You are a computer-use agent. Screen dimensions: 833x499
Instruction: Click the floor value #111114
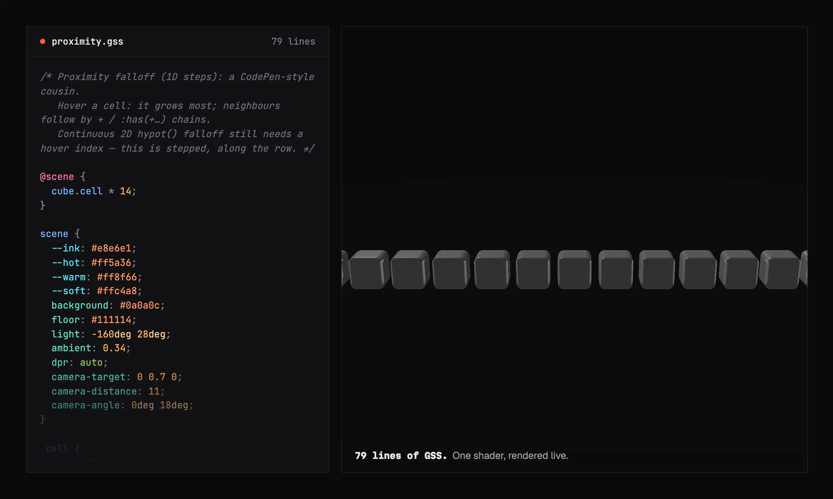(x=111, y=320)
